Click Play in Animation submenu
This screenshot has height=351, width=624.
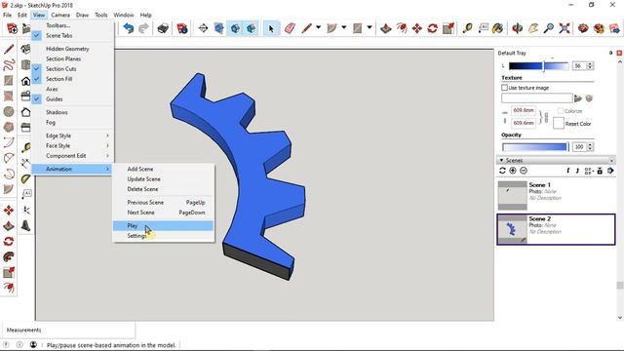163,225
